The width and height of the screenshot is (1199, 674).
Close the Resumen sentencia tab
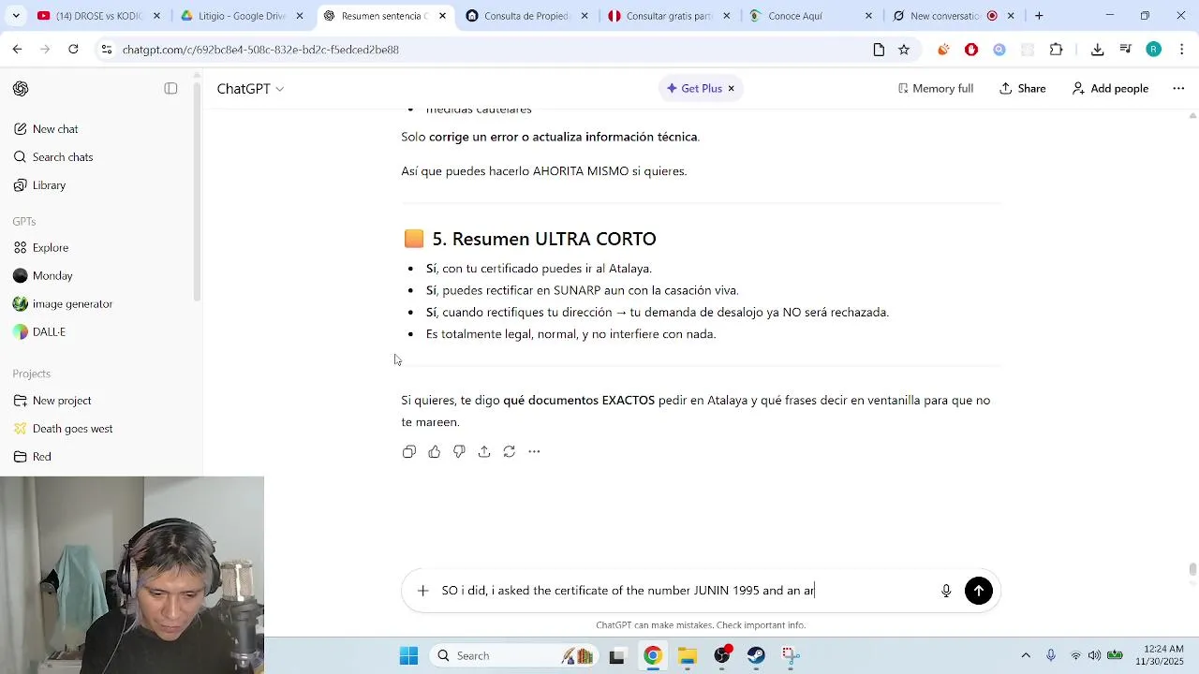442,16
